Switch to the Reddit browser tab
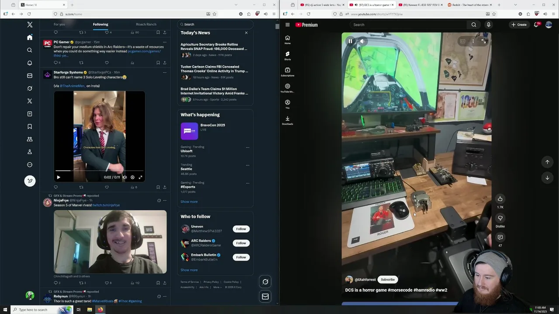The width and height of the screenshot is (559, 314). [469, 5]
